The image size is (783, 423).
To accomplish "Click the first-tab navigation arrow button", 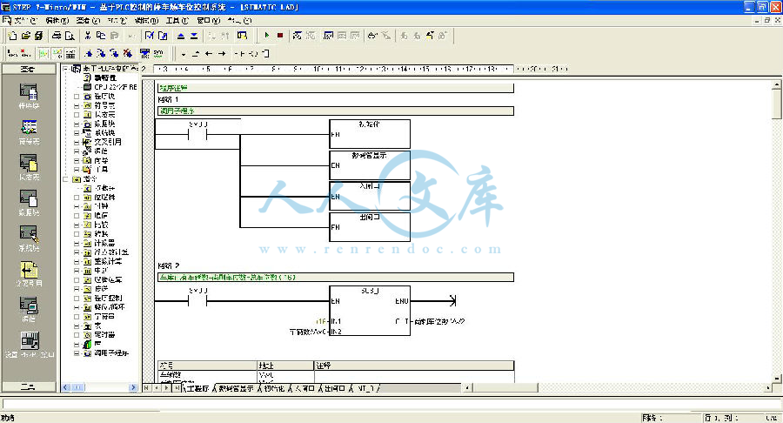I will tap(146, 387).
